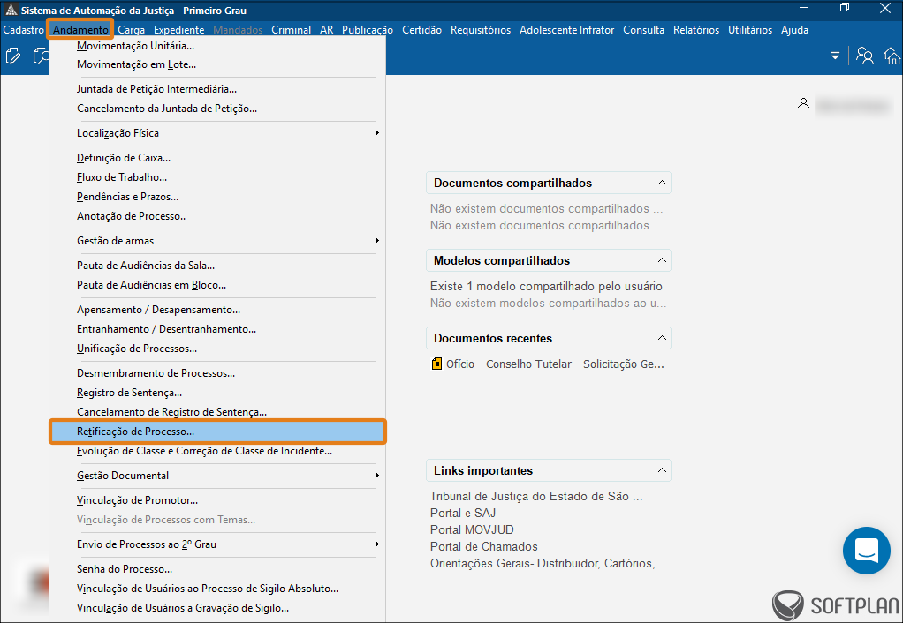Open the Ajuda menu
Screen dimensions: 903x623
pos(794,30)
